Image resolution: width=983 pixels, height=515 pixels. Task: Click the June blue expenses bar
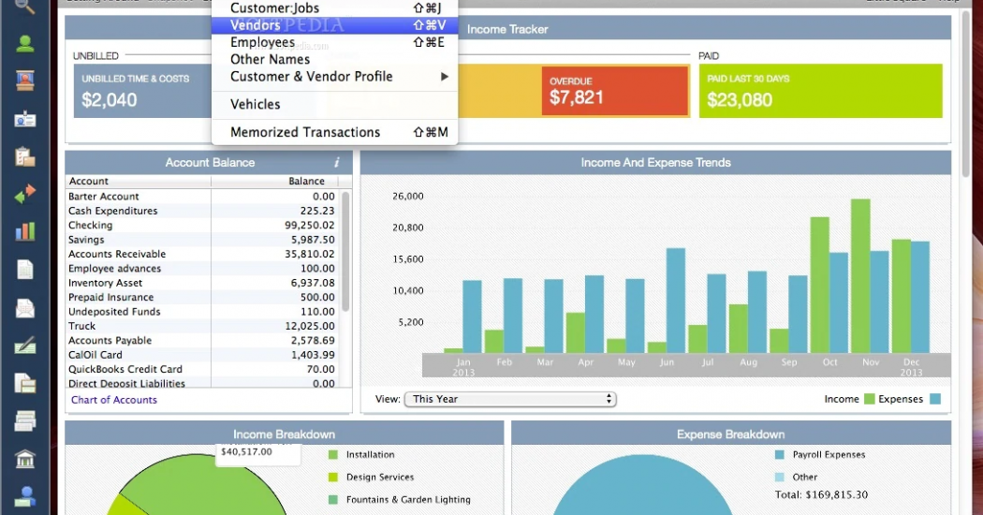click(675, 301)
